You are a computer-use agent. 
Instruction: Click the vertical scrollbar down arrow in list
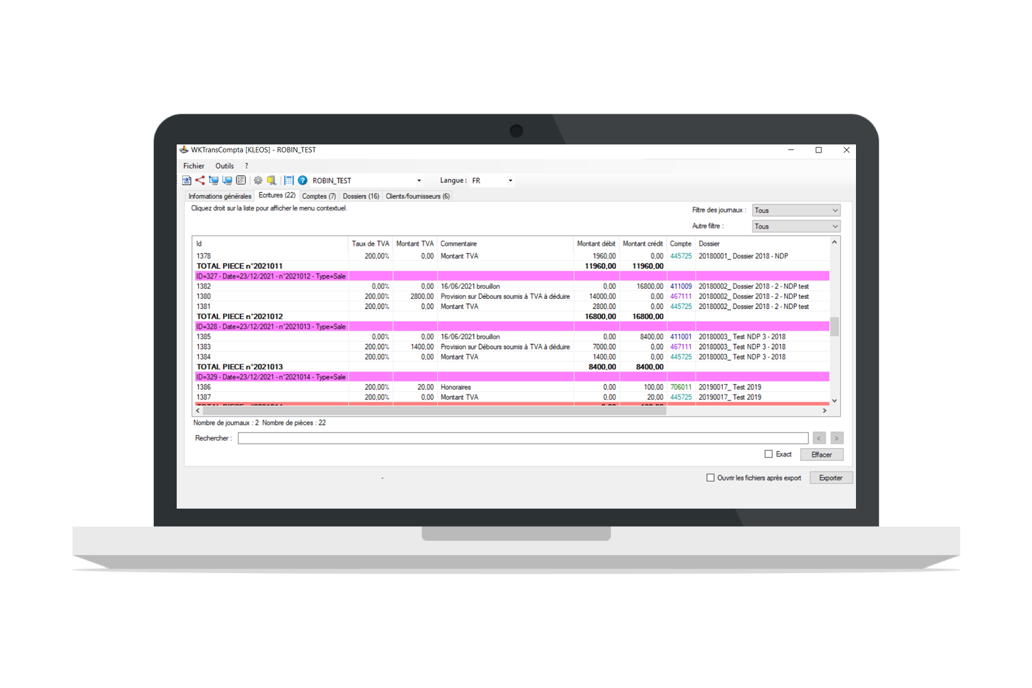(x=834, y=400)
